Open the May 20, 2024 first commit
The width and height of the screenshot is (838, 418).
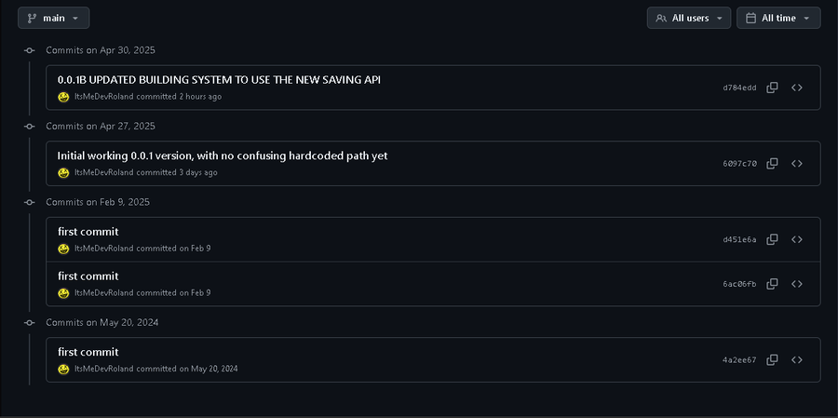pyautogui.click(x=88, y=352)
